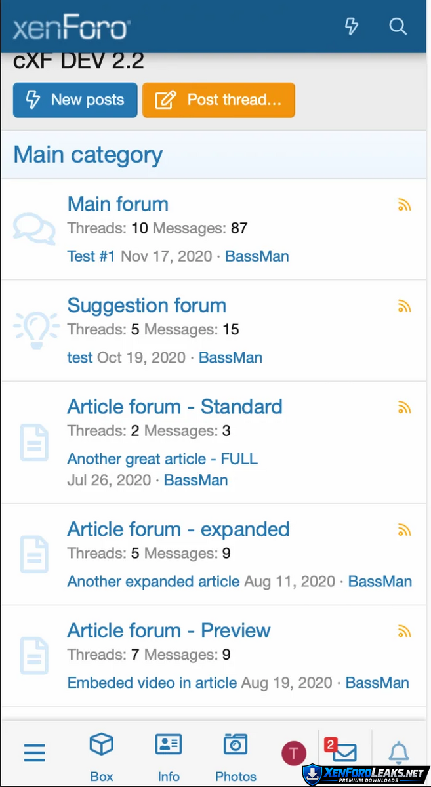Open Article forum - Standard
This screenshot has width=431, height=787.
coord(175,407)
